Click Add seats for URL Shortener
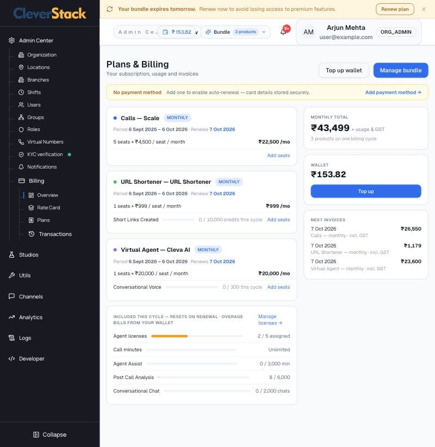The height and width of the screenshot is (447, 435). tap(278, 220)
